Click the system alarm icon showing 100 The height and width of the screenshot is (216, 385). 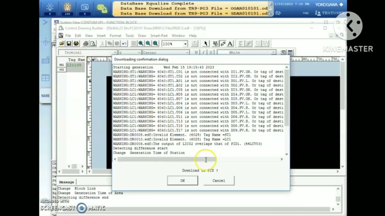pos(67,9)
